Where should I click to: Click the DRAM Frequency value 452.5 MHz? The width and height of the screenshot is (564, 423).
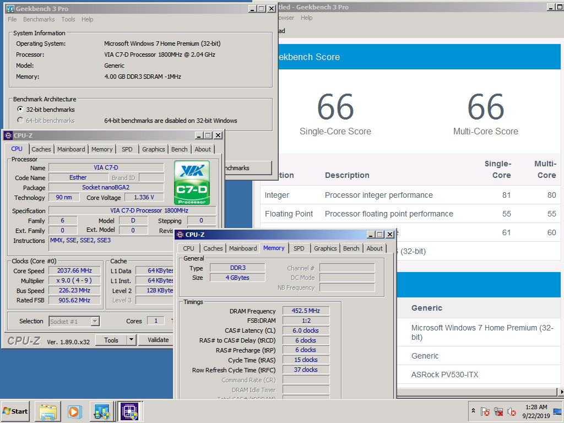(x=306, y=311)
